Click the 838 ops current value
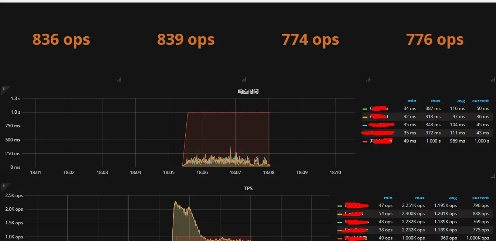The height and width of the screenshot is (241, 496). click(481, 214)
